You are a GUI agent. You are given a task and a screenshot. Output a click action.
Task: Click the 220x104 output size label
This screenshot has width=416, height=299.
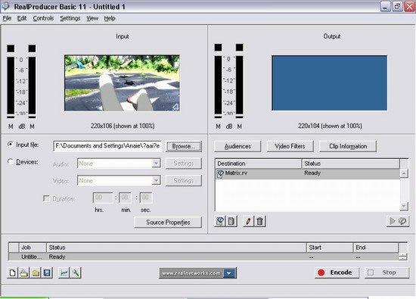point(330,126)
